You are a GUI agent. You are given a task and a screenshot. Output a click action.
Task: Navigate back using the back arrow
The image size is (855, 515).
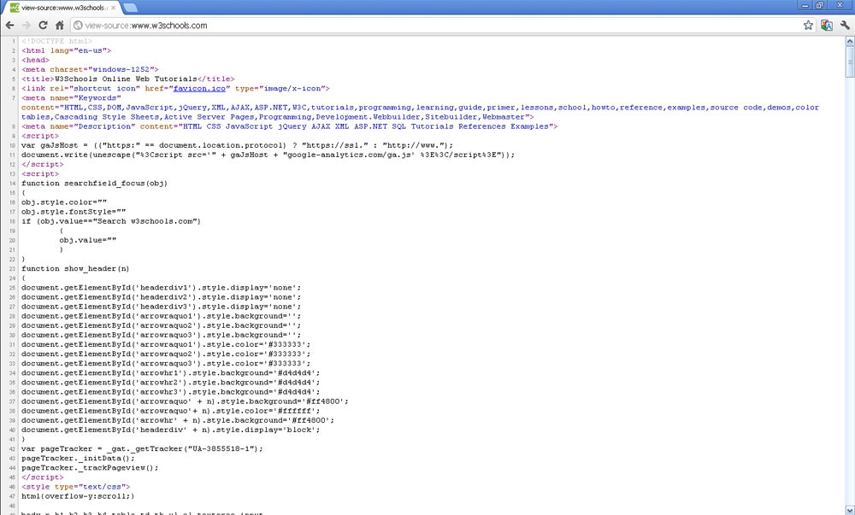(10, 26)
